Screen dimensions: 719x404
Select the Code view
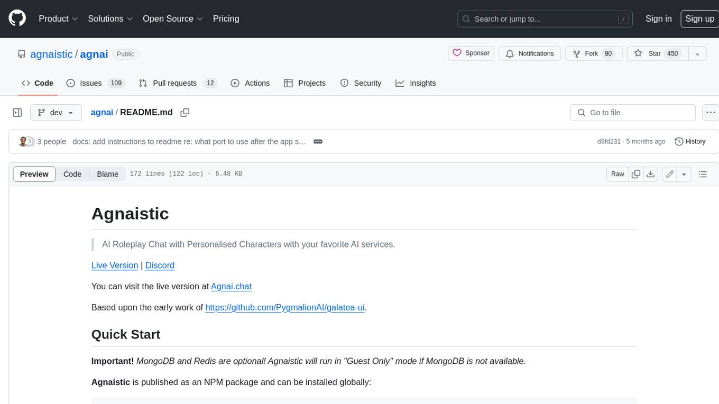click(72, 174)
